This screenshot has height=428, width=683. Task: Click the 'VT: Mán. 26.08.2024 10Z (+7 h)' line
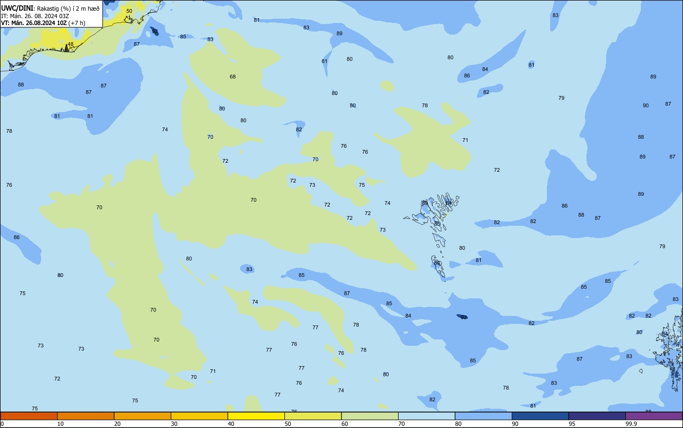pyautogui.click(x=43, y=23)
